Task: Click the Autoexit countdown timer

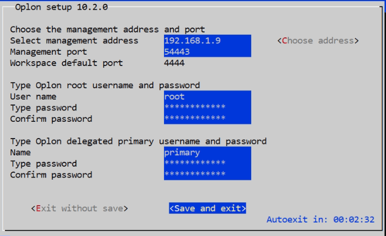Action: (320, 220)
